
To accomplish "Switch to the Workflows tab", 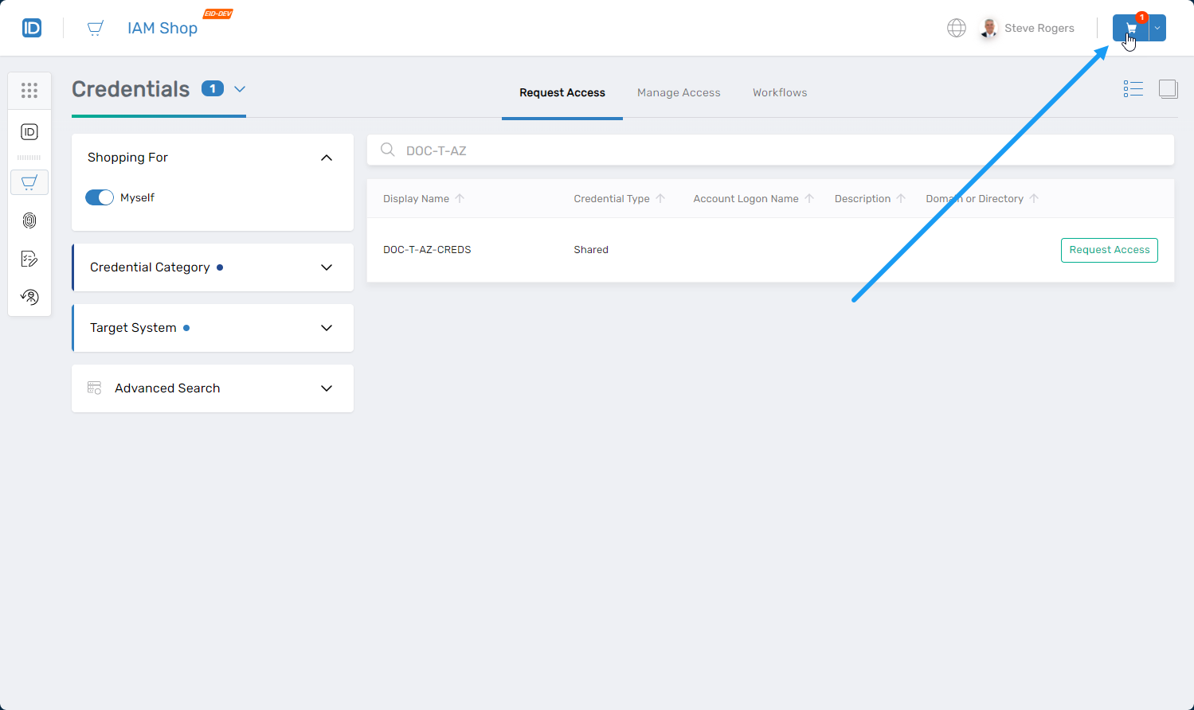I will click(779, 93).
